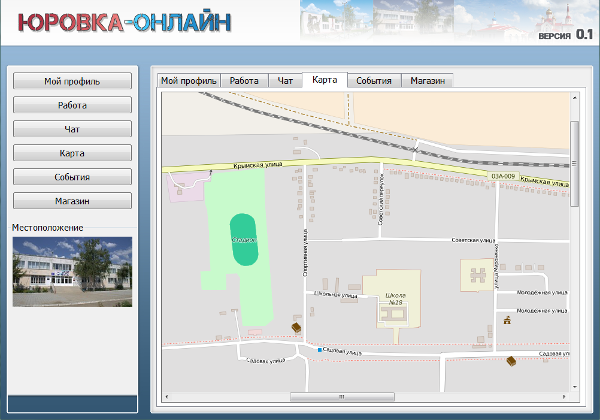Click the railway crossing X marker
The image size is (600, 420).
(415, 150)
